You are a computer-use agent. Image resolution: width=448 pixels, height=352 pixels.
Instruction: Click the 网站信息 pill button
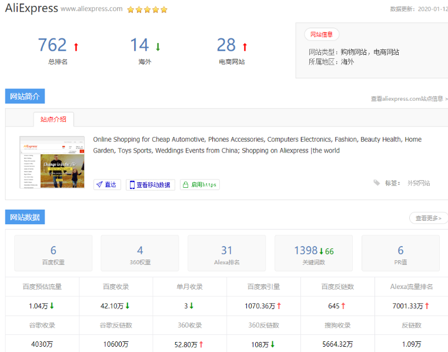point(322,35)
